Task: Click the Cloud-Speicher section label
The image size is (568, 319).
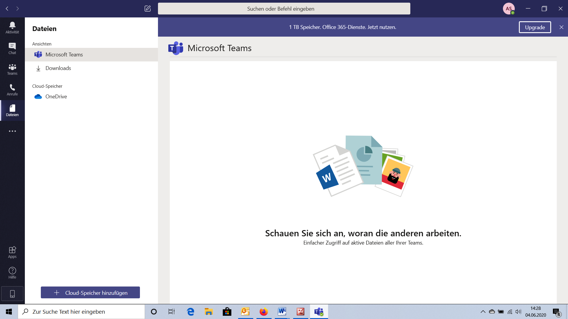Action: click(x=47, y=86)
